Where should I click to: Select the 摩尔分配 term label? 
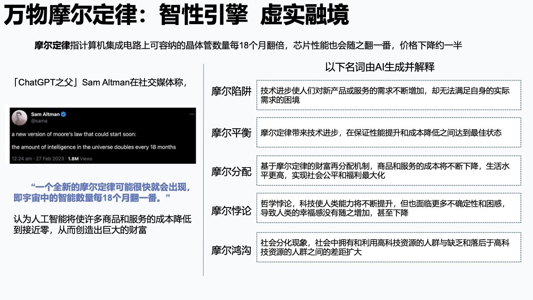pos(232,171)
